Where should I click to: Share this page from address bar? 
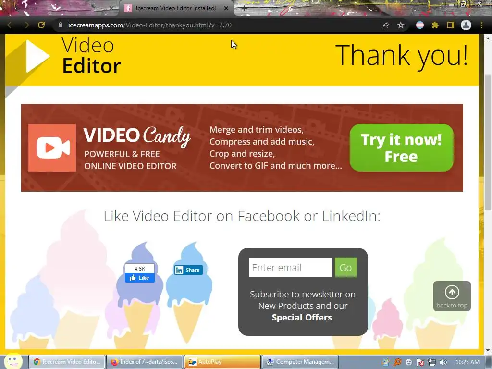click(385, 25)
